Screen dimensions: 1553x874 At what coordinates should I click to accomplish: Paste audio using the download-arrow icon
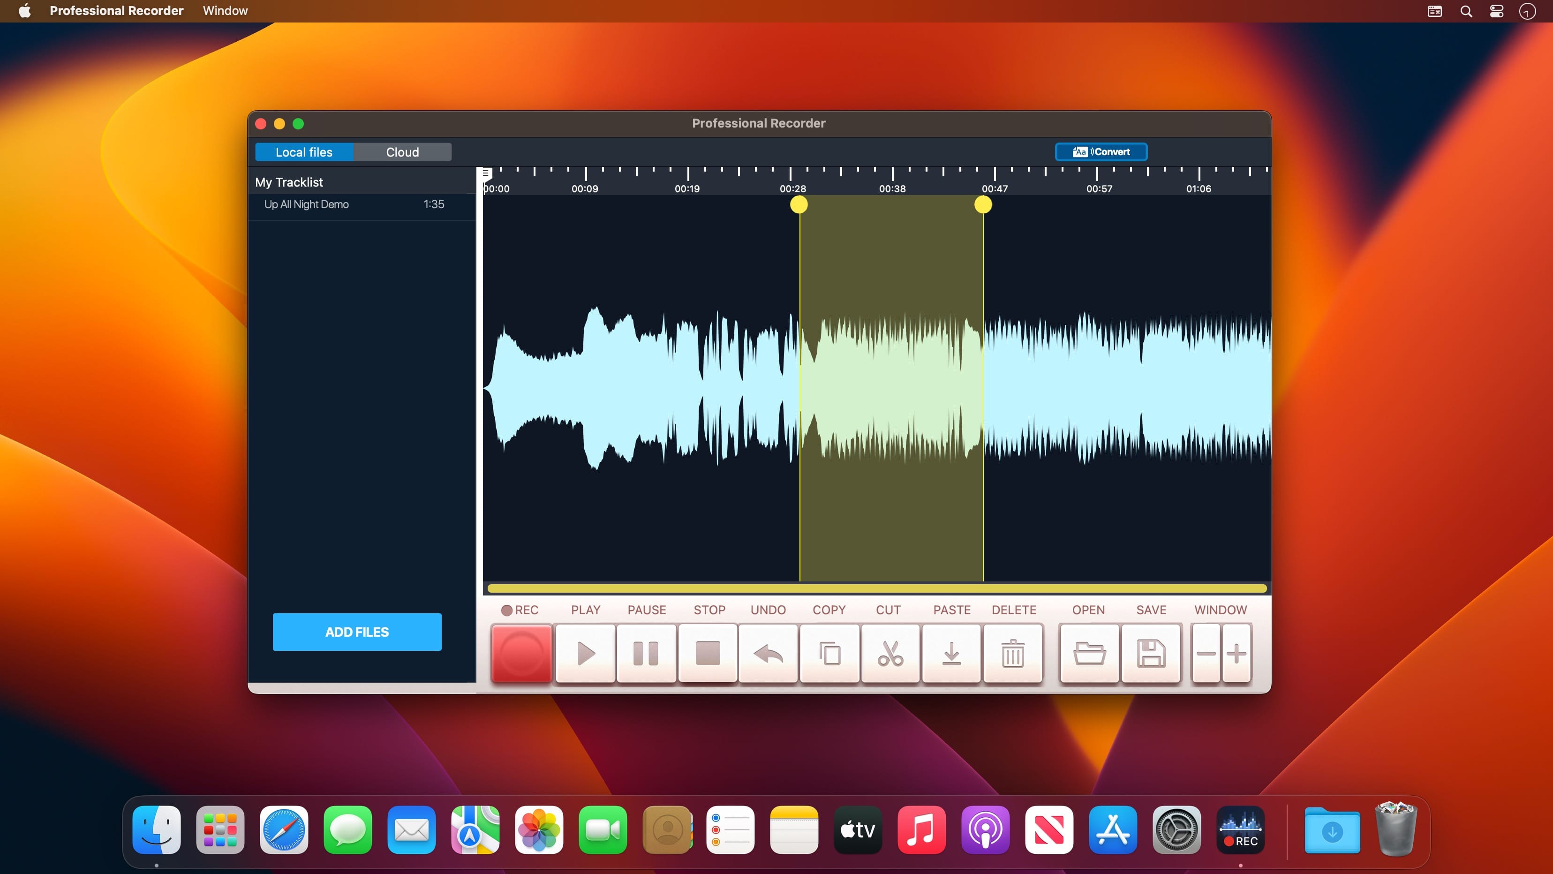[951, 654]
